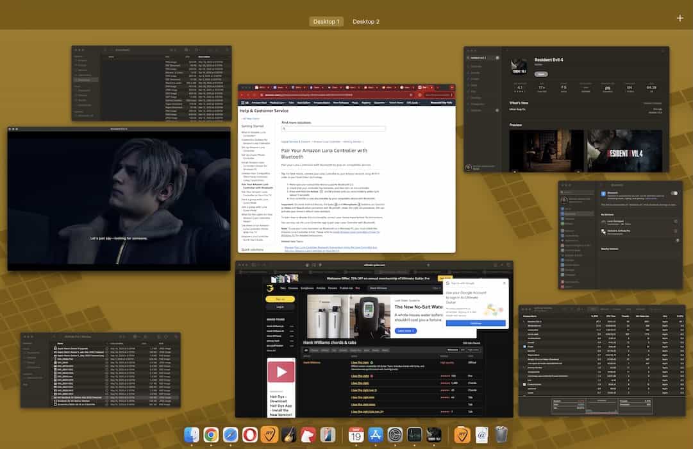Open Finder from the dock
Screen dimensions: 693x449
[192, 435]
